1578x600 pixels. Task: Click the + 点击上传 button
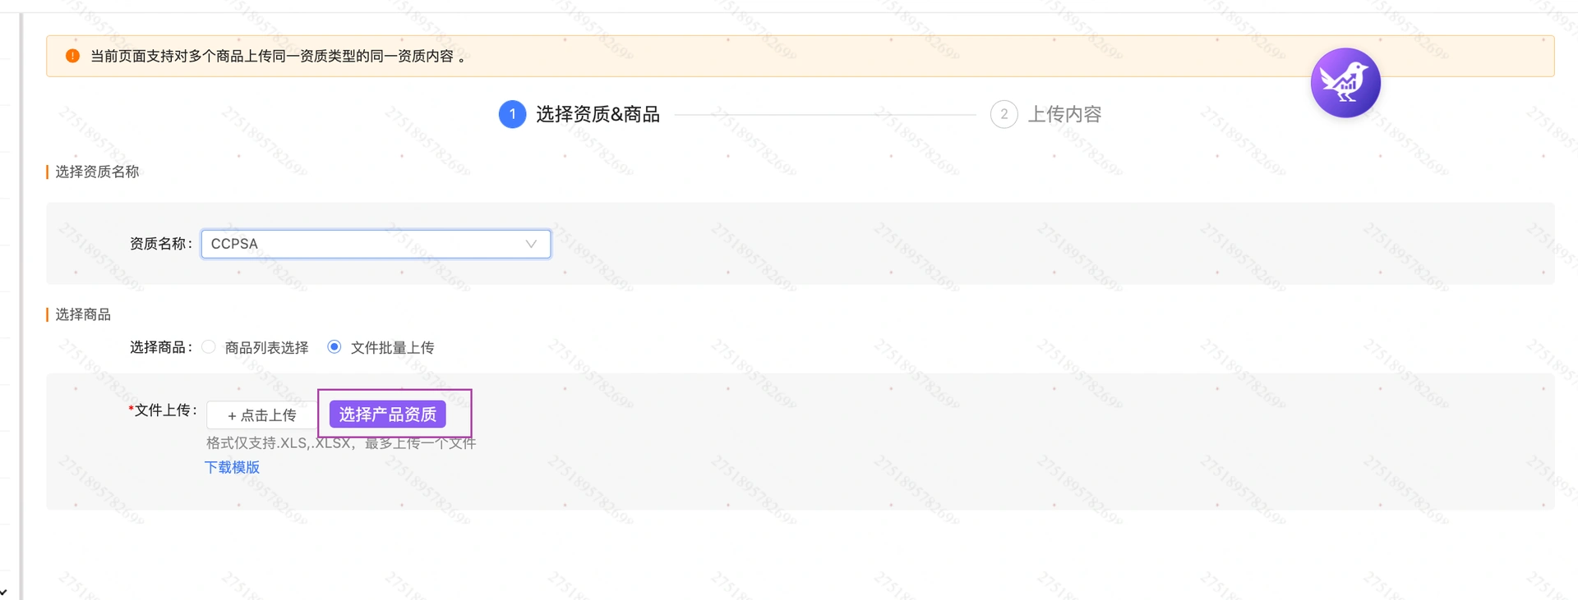point(261,415)
